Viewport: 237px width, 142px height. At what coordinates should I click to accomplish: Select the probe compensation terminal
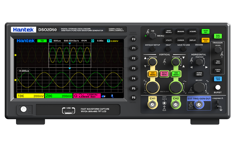tap(218, 104)
